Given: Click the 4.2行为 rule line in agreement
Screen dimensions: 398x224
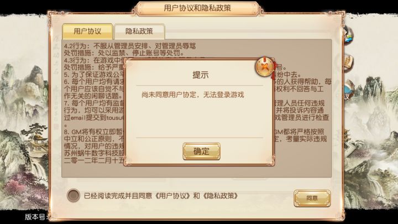Looking at the screenshot, I should pos(130,46).
